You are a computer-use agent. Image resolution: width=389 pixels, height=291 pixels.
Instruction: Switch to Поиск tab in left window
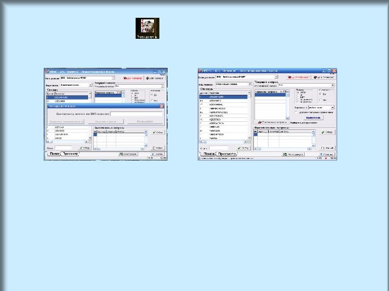(x=55, y=154)
